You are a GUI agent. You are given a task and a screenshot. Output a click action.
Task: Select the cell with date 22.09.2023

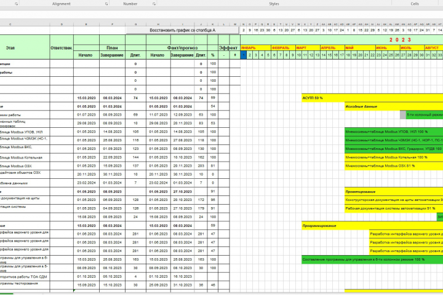[112, 157]
